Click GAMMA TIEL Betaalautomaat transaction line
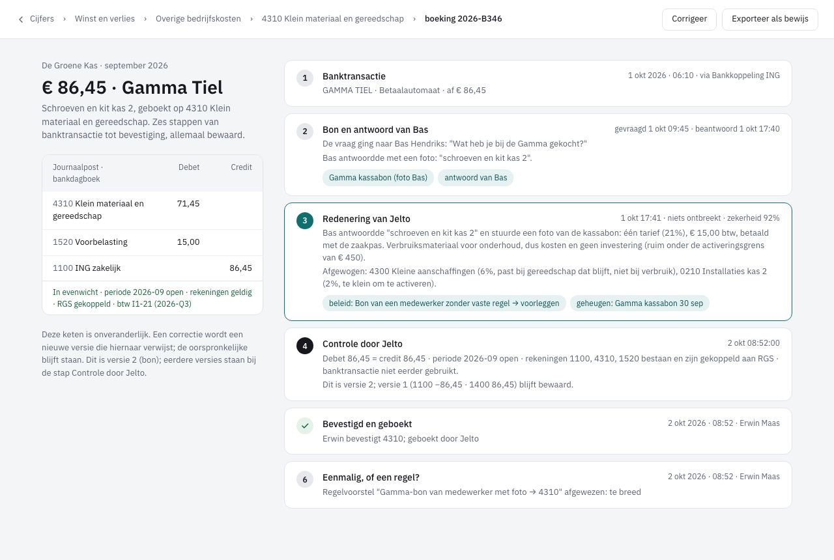The image size is (834, 560). tap(404, 91)
